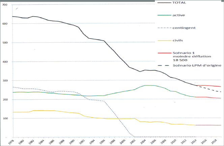Click x-axis year label 1994
224x146 pixels.
pos(92,142)
